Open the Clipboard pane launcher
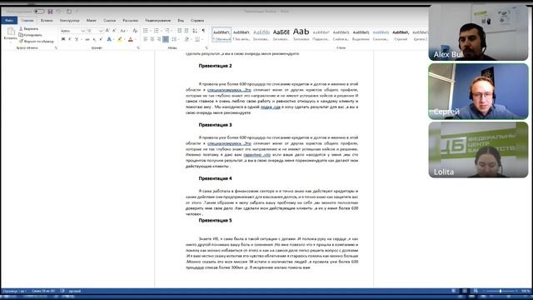Viewport: 533px width, 300px height. (x=56, y=48)
